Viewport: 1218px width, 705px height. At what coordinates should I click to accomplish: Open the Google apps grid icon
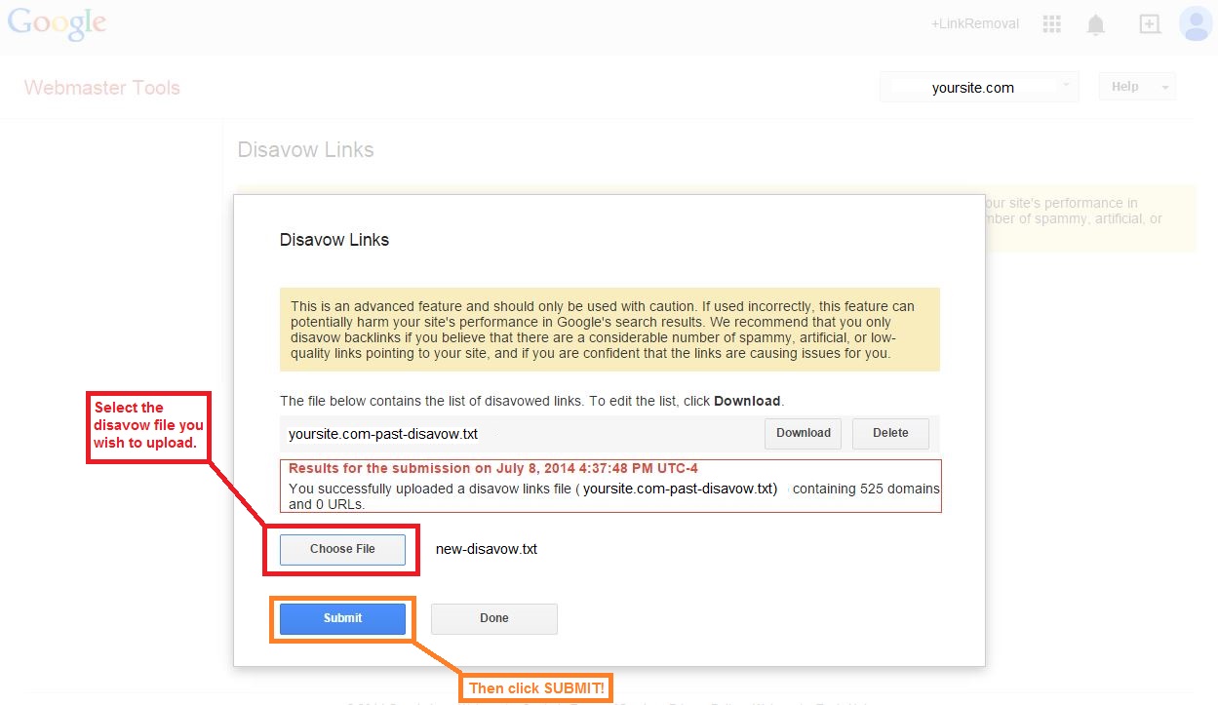click(1051, 24)
